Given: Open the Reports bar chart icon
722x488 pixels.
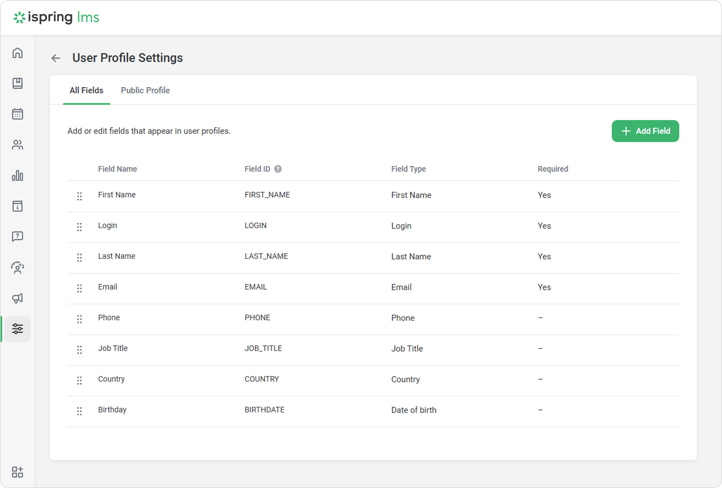Looking at the screenshot, I should (x=18, y=175).
